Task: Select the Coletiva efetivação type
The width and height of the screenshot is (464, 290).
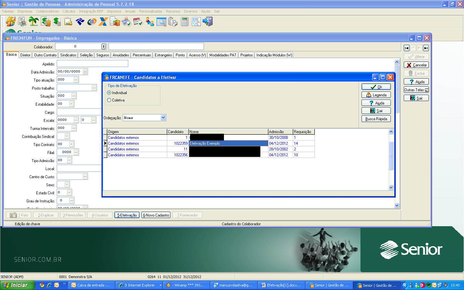Action: (x=109, y=100)
